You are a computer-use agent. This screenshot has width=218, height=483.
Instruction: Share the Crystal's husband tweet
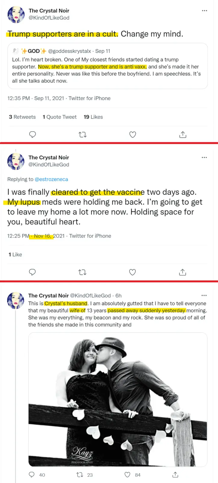point(175,475)
